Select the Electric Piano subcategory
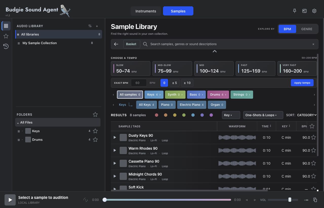 pos(192,105)
